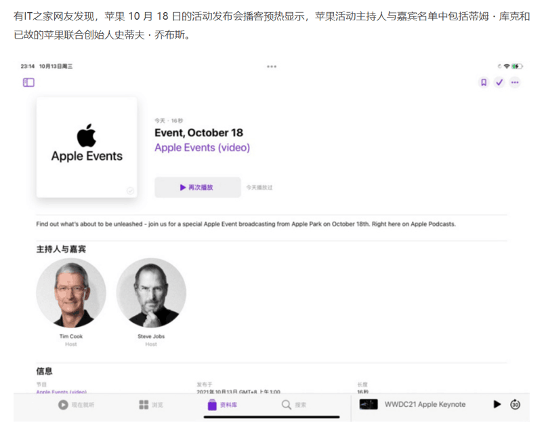This screenshot has height=434, width=542.
Task: Click the 主持人与嘉宾 section heading
Action: 61,249
